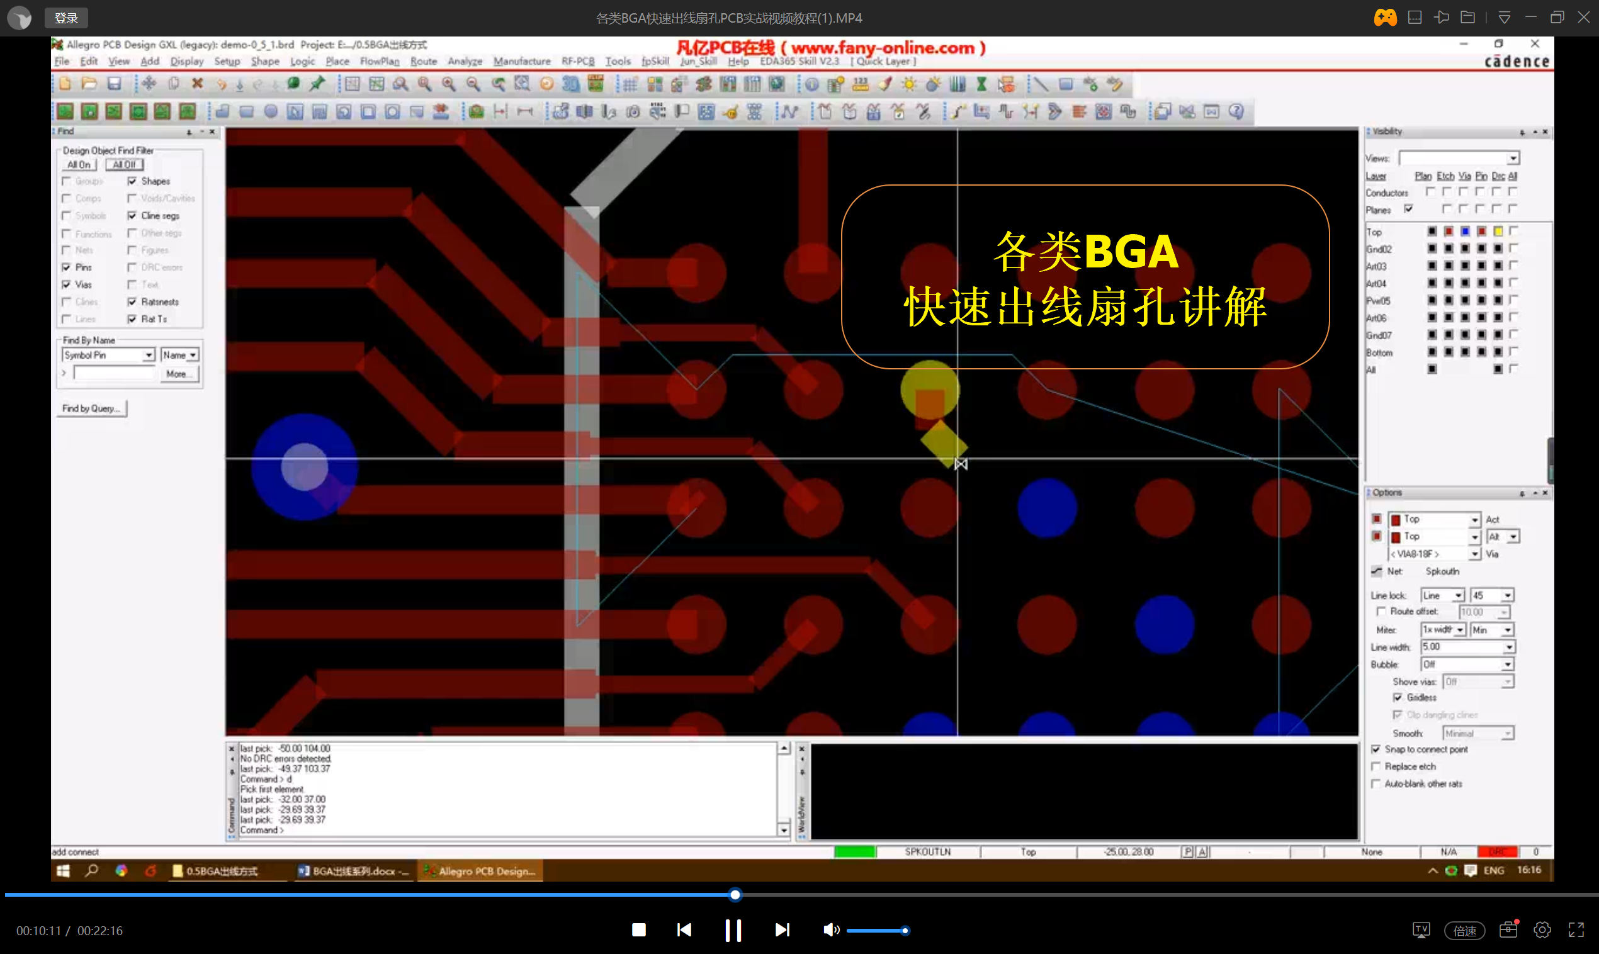1599x954 pixels.
Task: Click the 3D viewer icon
Action: pos(571,84)
